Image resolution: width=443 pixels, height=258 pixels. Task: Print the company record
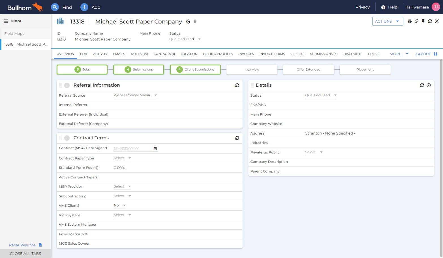tap(410, 21)
